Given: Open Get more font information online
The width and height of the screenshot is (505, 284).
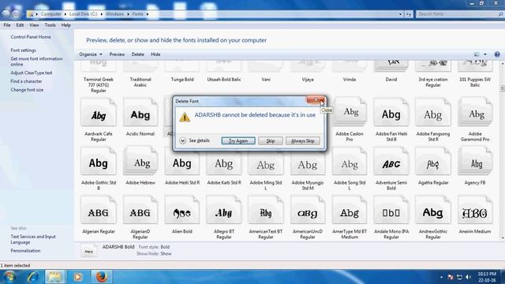Looking at the screenshot, I should click(36, 62).
